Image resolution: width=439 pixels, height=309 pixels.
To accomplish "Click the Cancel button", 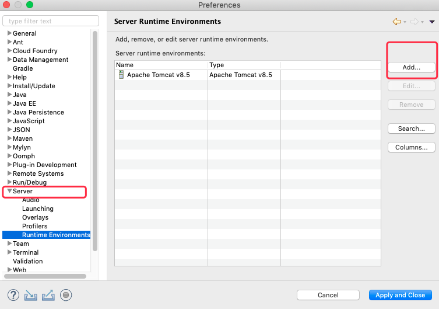I will pyautogui.click(x=328, y=295).
